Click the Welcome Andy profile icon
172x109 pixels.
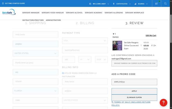[90, 4]
